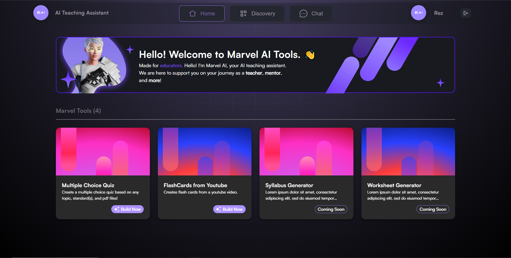Open the Home tab
Screen dimensions: 511x258
[202, 14]
